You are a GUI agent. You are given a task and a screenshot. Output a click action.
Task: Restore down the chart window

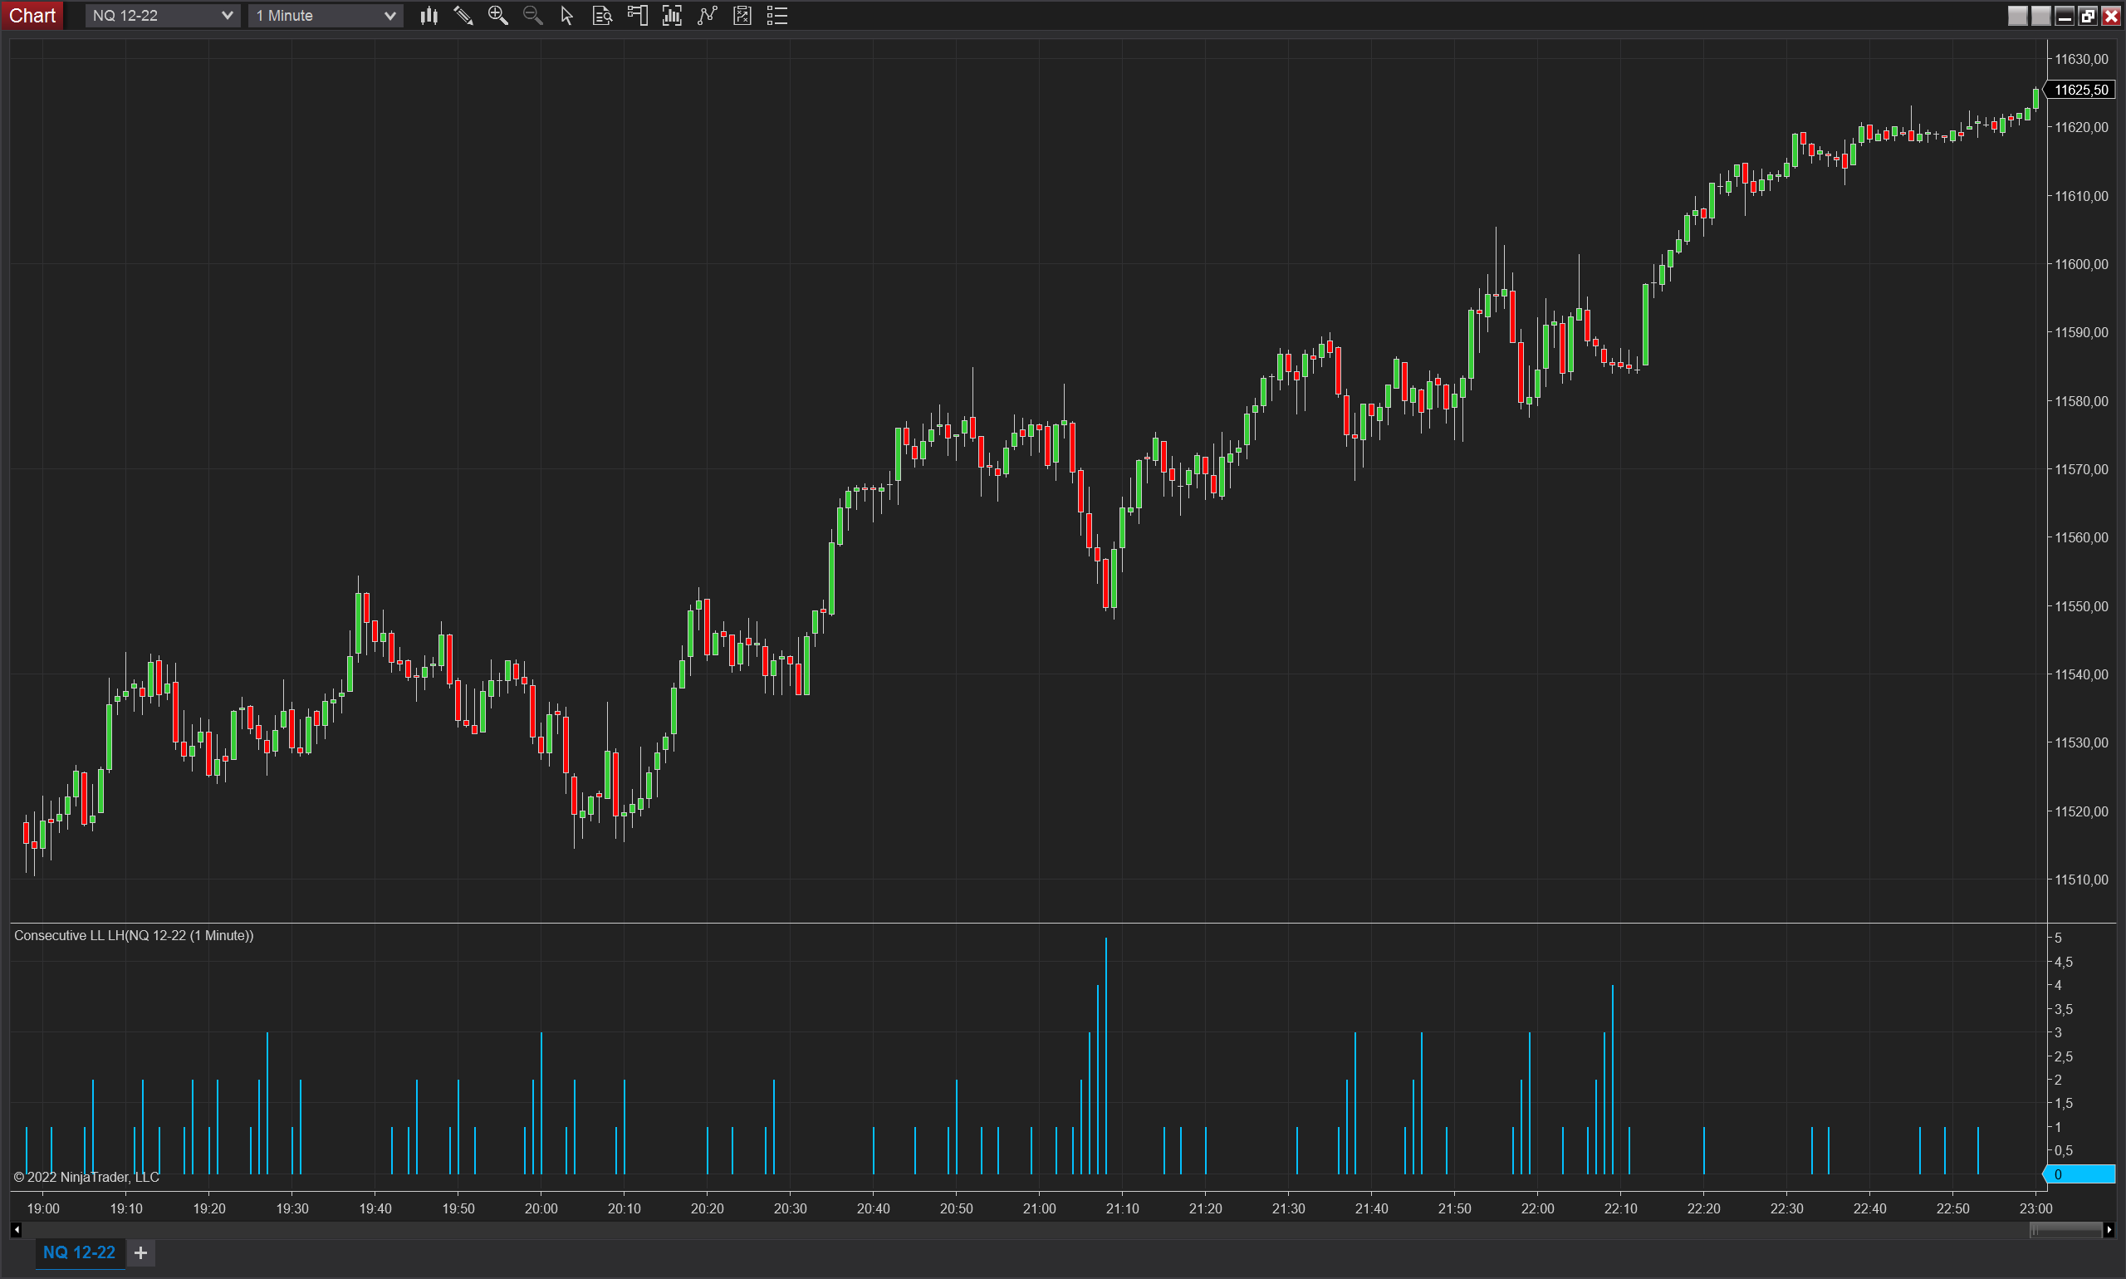click(x=2087, y=16)
